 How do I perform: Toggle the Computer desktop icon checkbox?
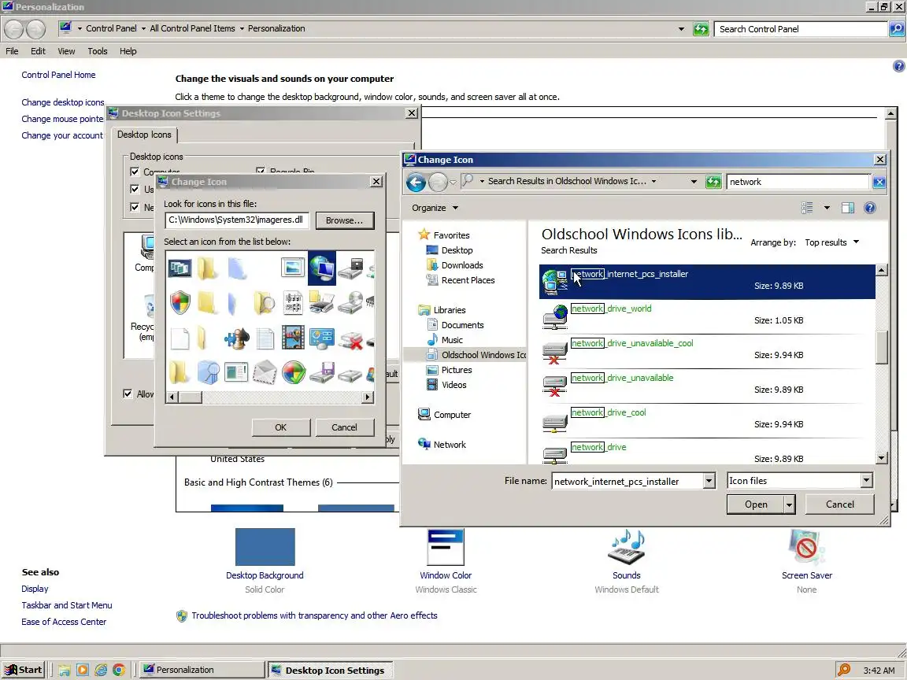point(135,172)
